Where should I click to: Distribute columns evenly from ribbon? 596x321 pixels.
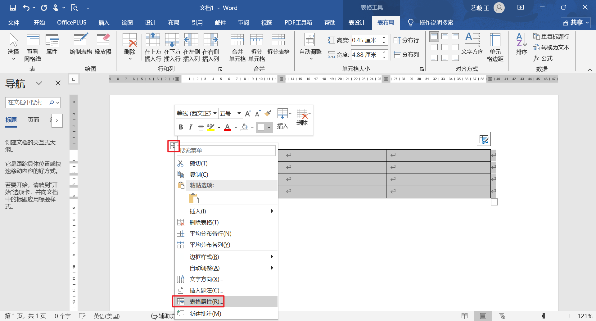(406, 55)
